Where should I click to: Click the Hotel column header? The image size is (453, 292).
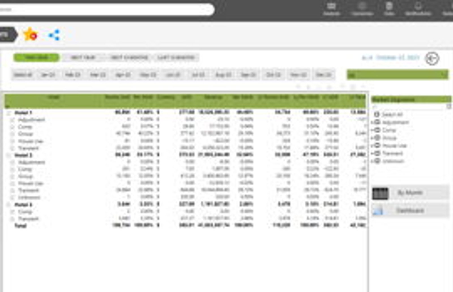(54, 97)
